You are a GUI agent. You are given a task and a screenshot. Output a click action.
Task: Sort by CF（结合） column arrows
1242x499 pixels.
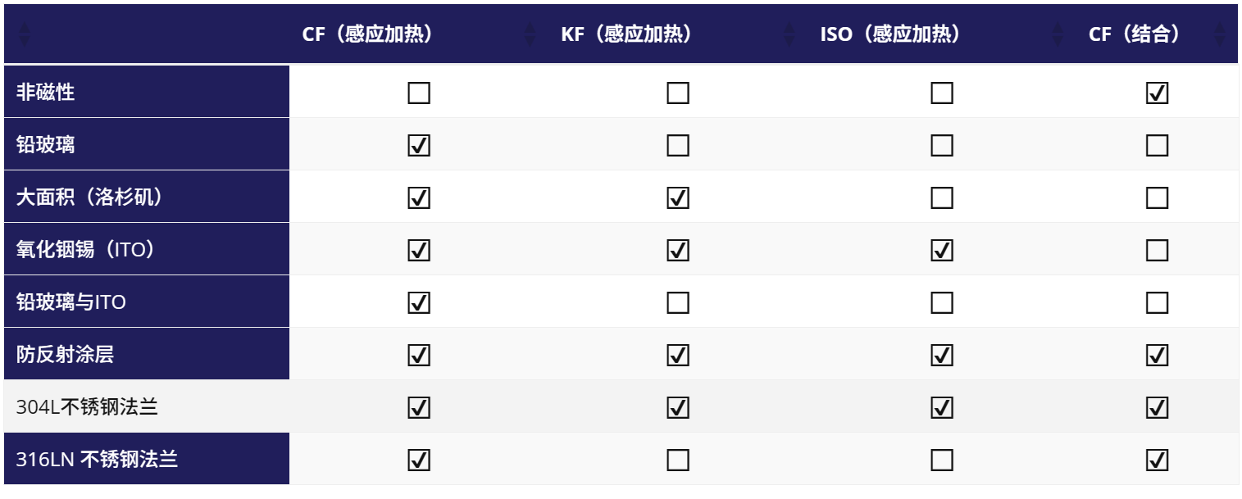click(1220, 34)
